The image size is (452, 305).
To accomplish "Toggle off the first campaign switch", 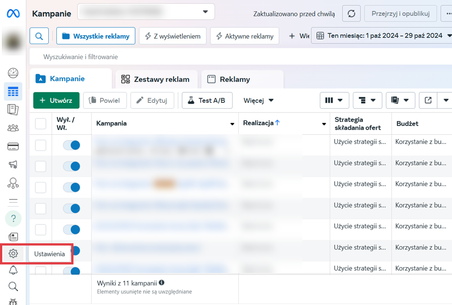I will click(x=71, y=145).
